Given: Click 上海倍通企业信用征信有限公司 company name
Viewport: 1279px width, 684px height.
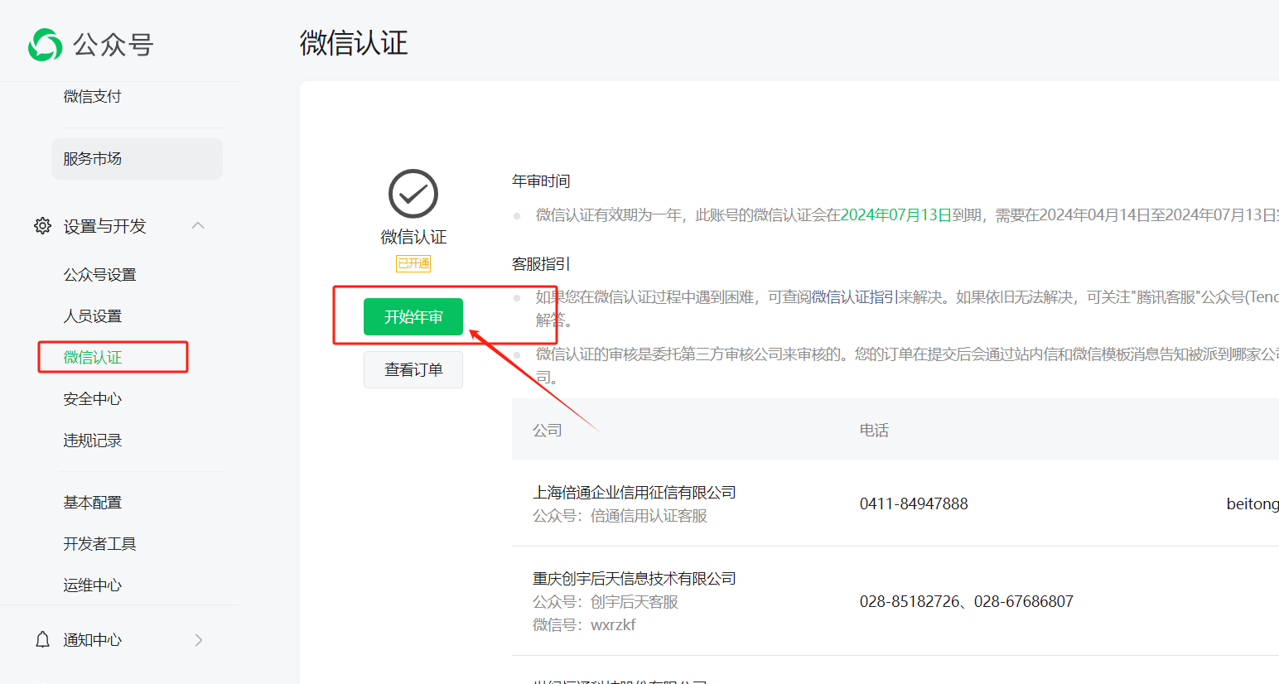Looking at the screenshot, I should (635, 493).
